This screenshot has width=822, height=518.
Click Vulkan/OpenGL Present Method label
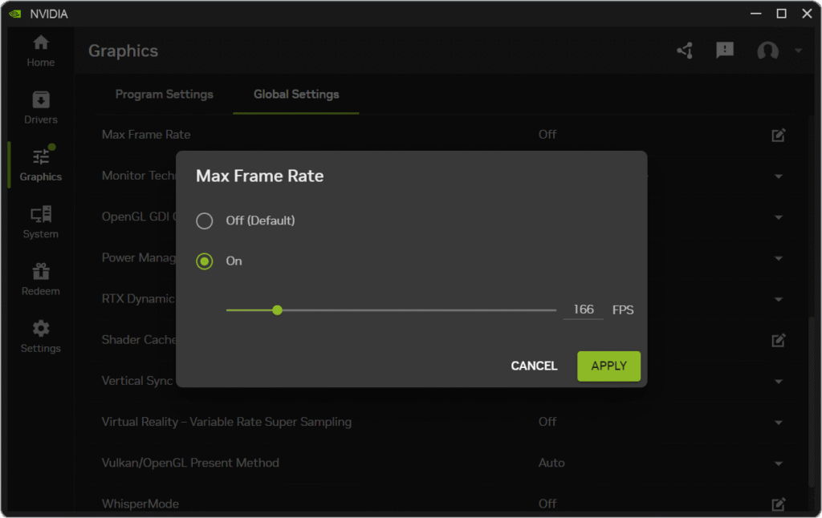pos(190,463)
